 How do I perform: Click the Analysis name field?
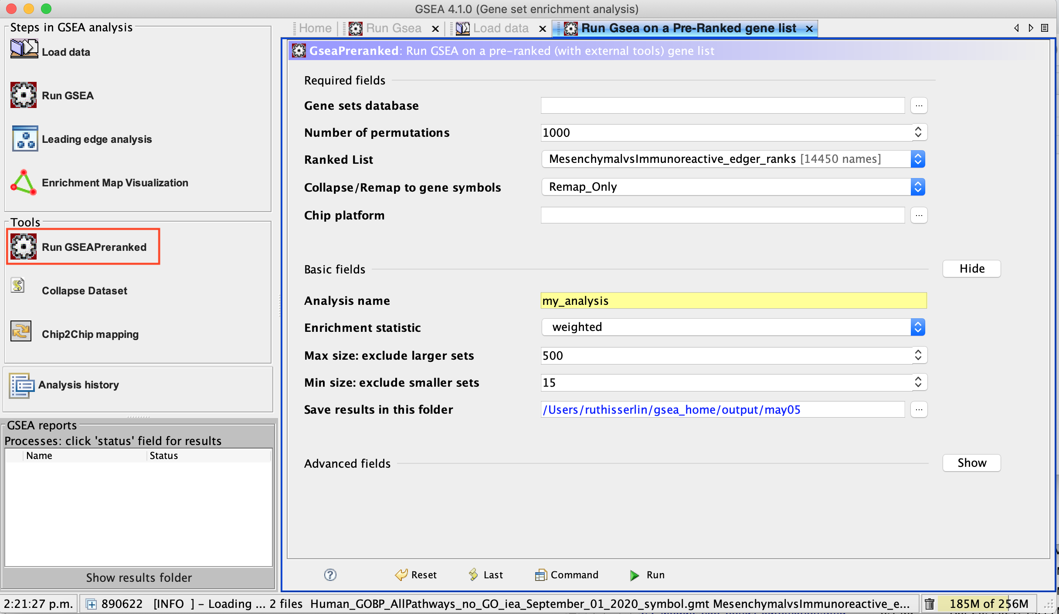click(733, 300)
